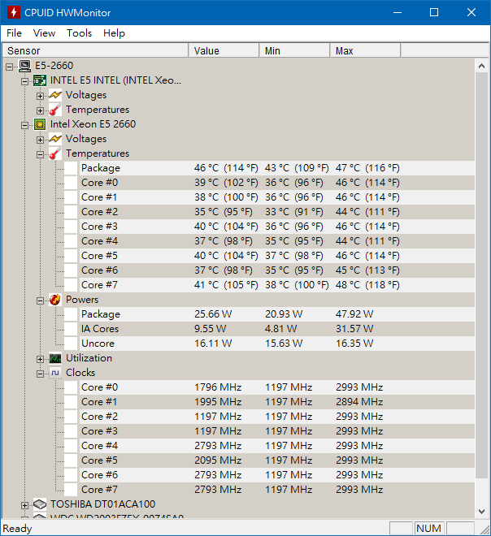Minimize the HWMonitor window
The image size is (491, 536).
coord(398,12)
